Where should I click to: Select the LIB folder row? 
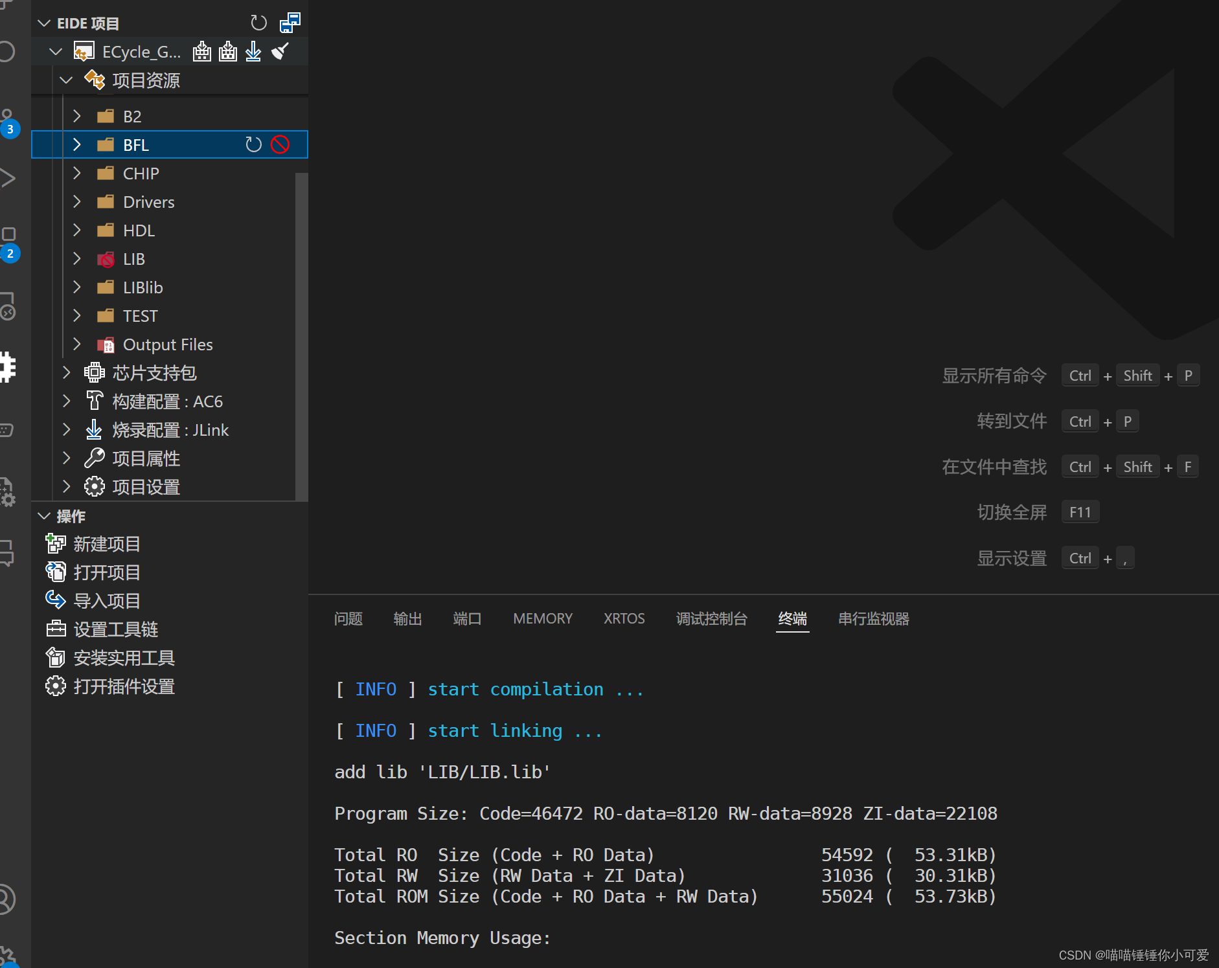pyautogui.click(x=170, y=259)
